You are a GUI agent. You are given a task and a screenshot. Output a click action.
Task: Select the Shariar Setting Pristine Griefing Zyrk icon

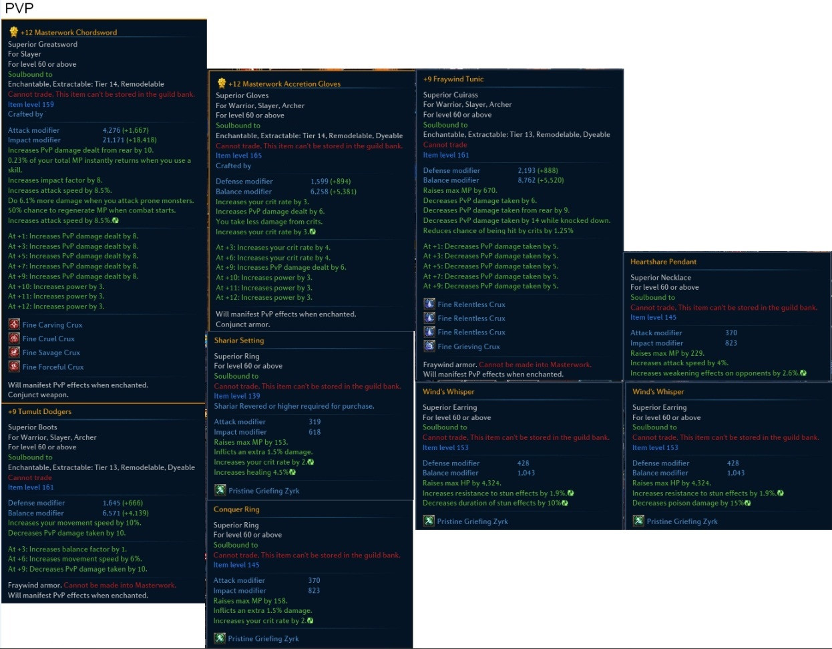pyautogui.click(x=220, y=490)
